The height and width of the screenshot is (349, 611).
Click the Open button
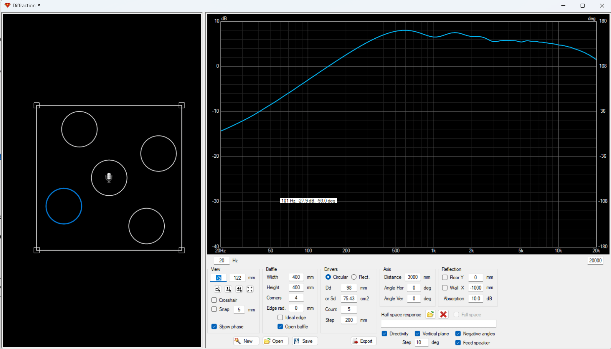tap(275, 341)
